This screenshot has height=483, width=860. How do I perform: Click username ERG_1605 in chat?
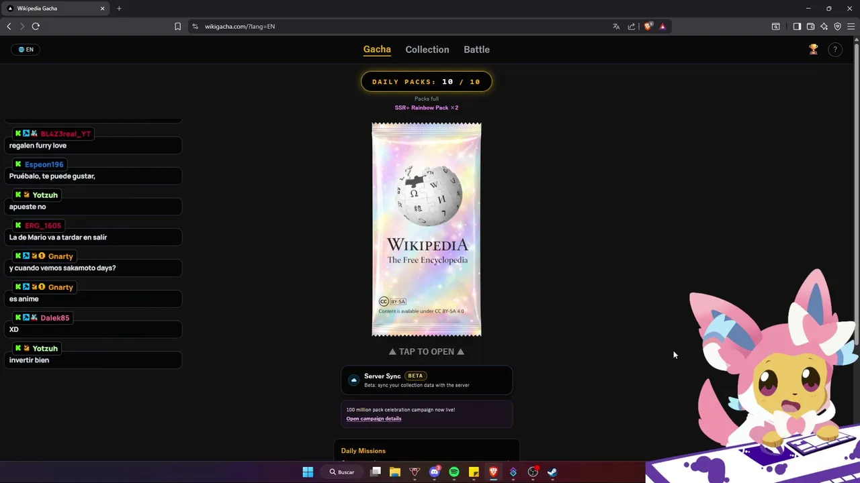[x=43, y=225]
